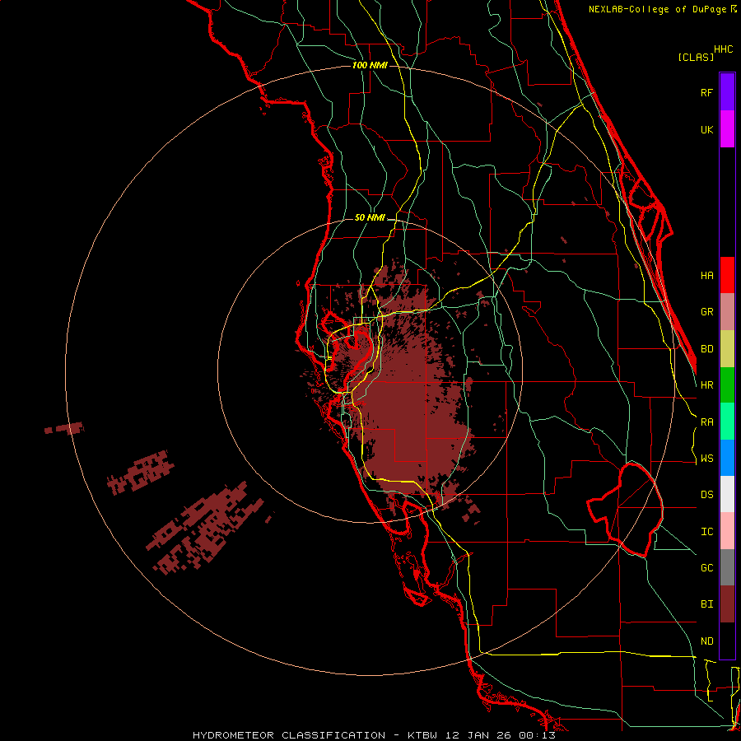Click the ND black legend swatch

coord(727,641)
